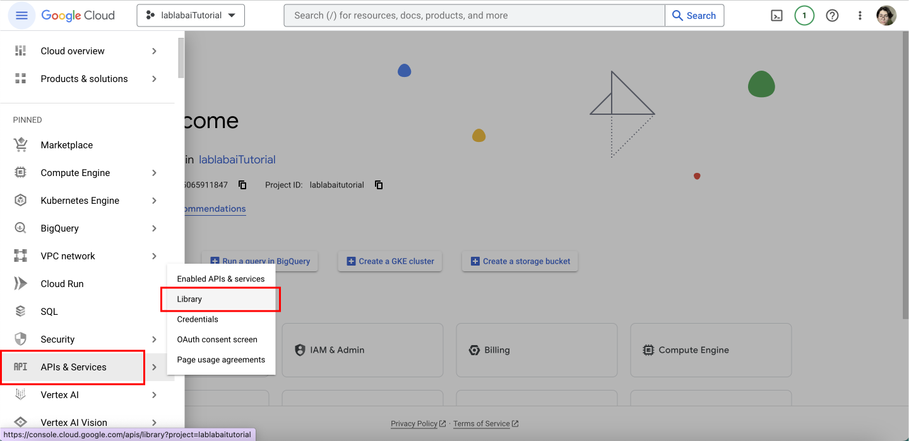Image resolution: width=909 pixels, height=441 pixels.
Task: Click the user account avatar
Action: [886, 16]
